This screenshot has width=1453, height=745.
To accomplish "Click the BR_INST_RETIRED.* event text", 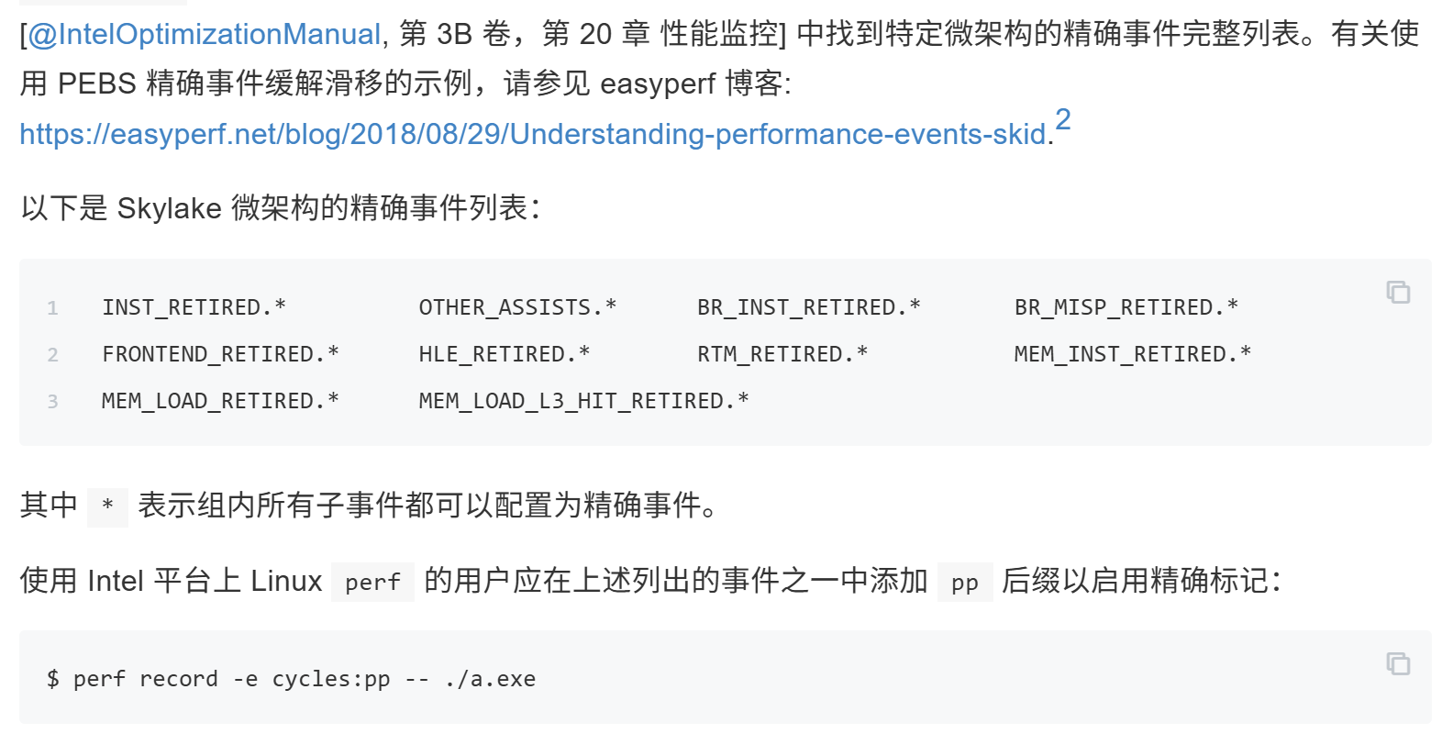I will [808, 307].
